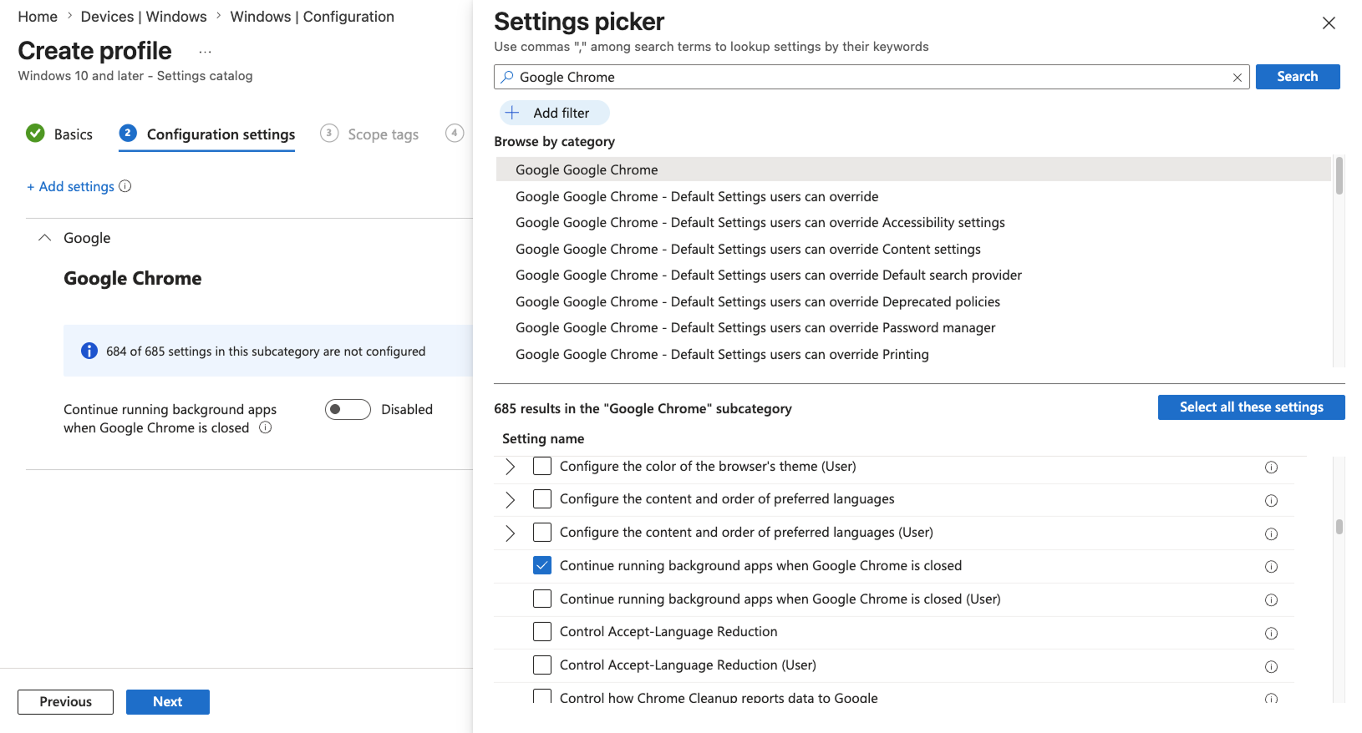Collapse the Google category section
1362x733 pixels.
click(x=45, y=238)
